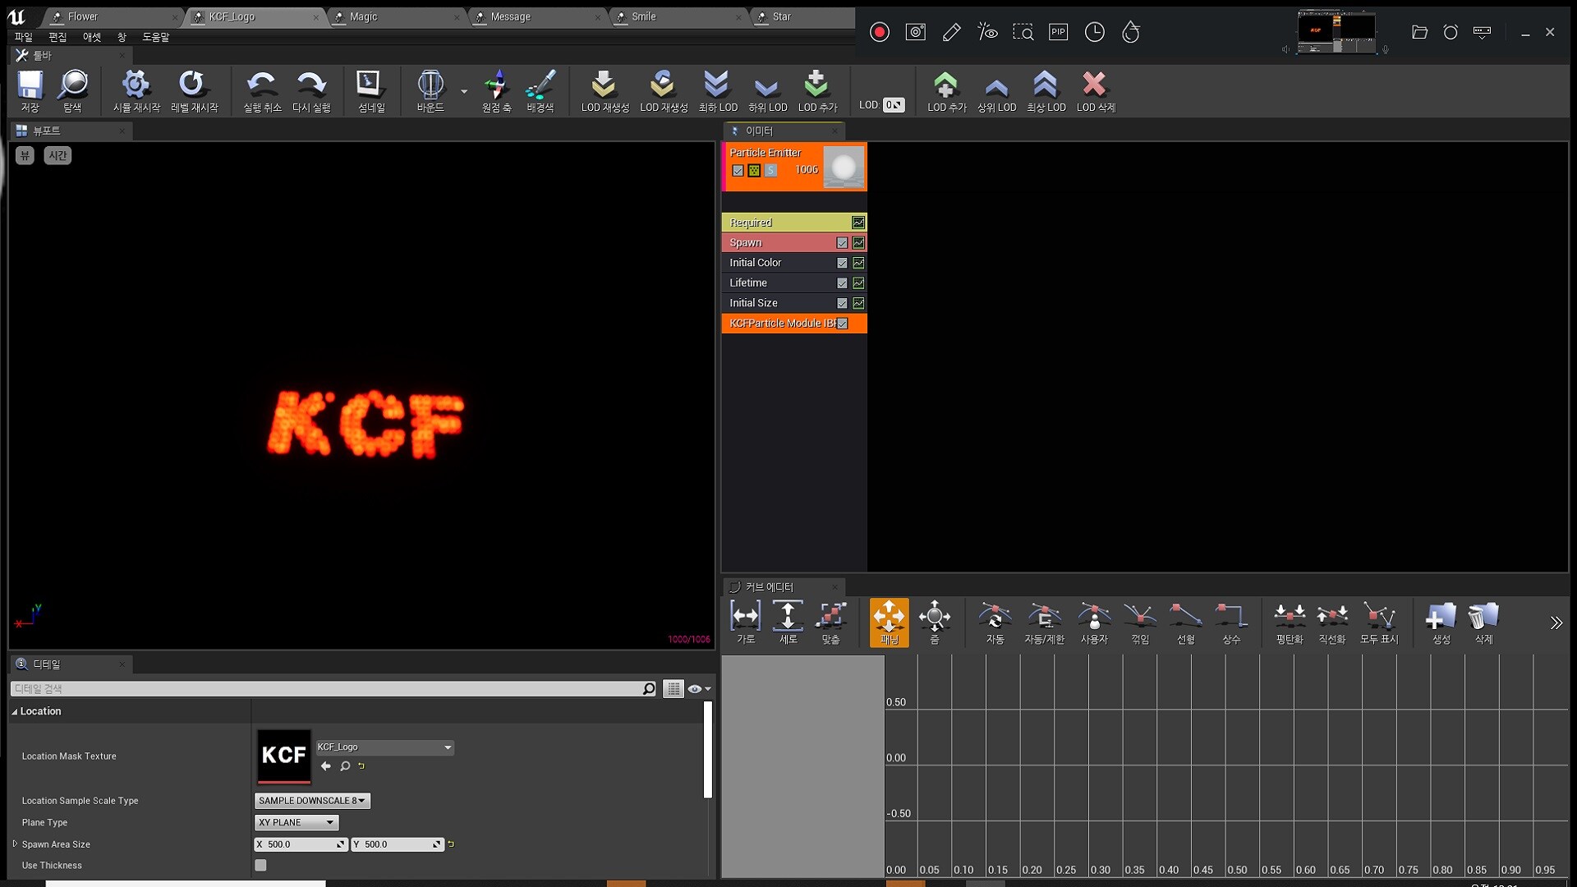The height and width of the screenshot is (887, 1577).
Task: Disable the Lifetime module
Action: click(842, 283)
